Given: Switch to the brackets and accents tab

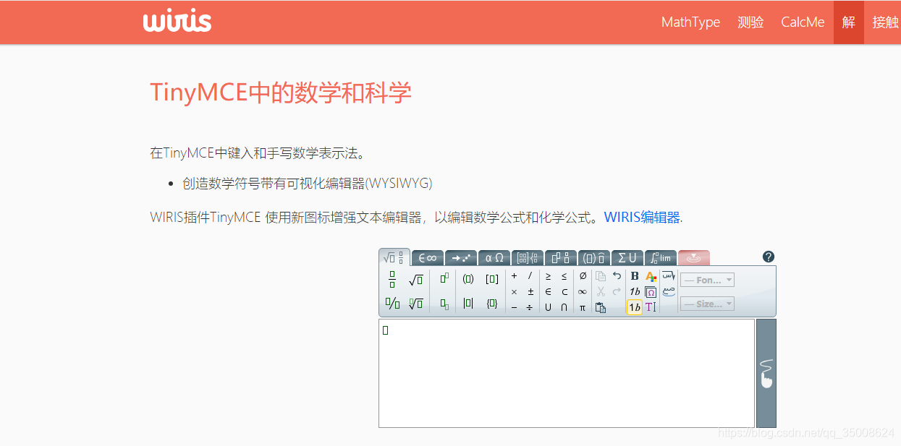Looking at the screenshot, I should pyautogui.click(x=594, y=257).
